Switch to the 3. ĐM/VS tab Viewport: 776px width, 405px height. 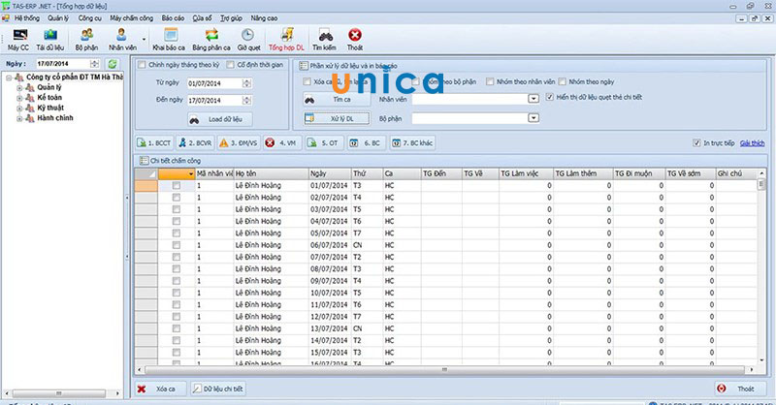click(238, 142)
